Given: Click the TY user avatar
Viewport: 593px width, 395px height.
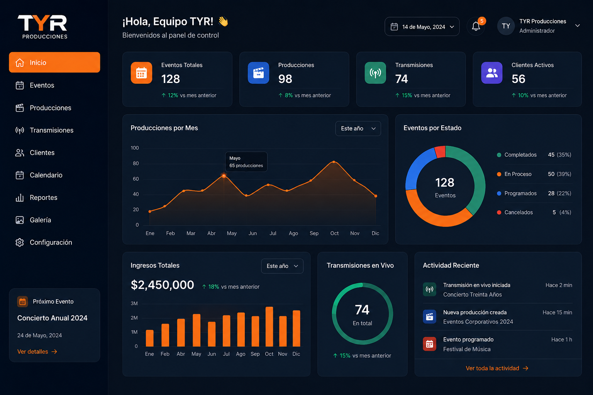Looking at the screenshot, I should pyautogui.click(x=506, y=26).
